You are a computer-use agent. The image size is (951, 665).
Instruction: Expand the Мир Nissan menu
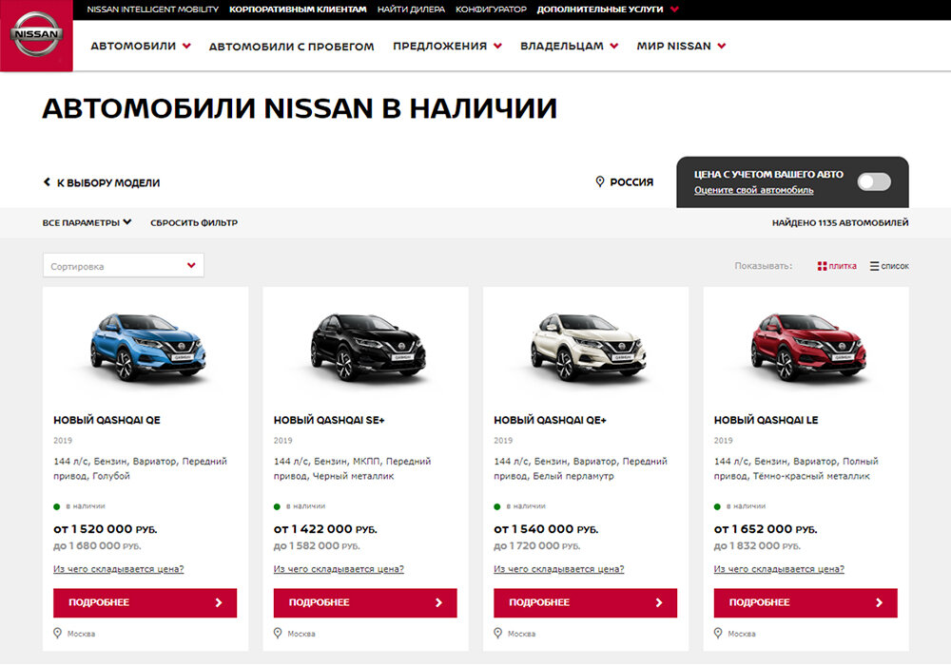681,46
